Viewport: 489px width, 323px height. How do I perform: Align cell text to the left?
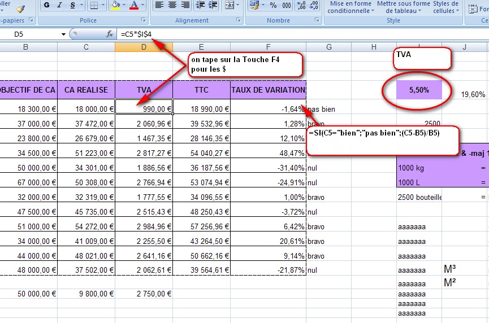pyautogui.click(x=159, y=5)
